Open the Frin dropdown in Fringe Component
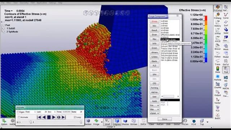Screen dimensions: 231x130 point(154,105)
